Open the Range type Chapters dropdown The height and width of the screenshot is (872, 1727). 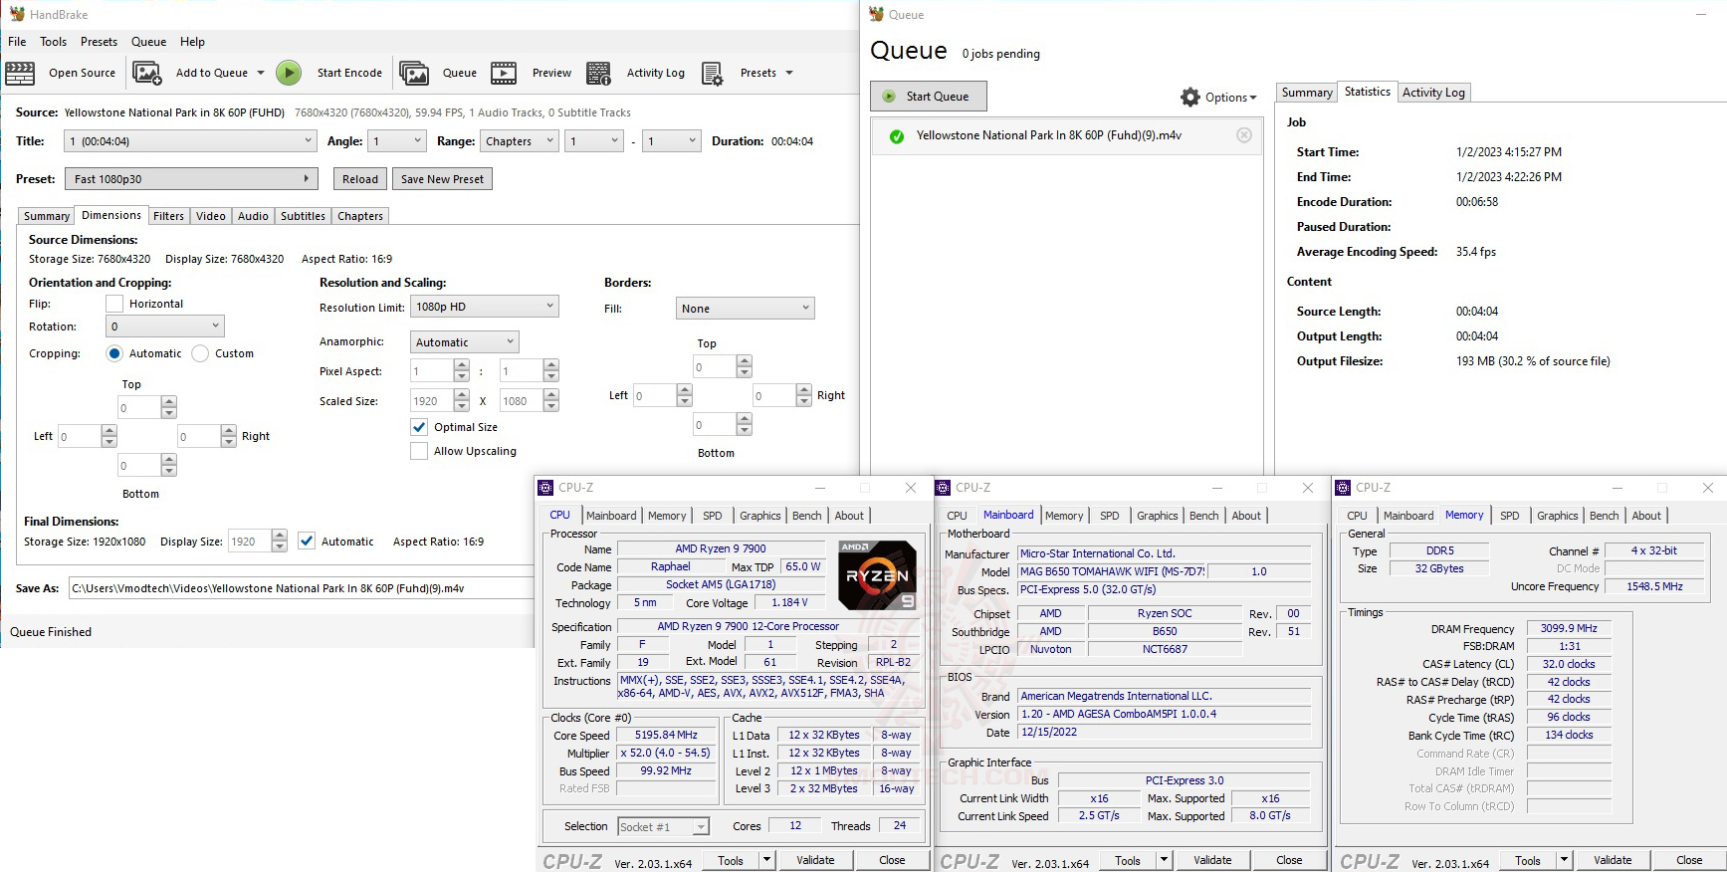(x=520, y=141)
